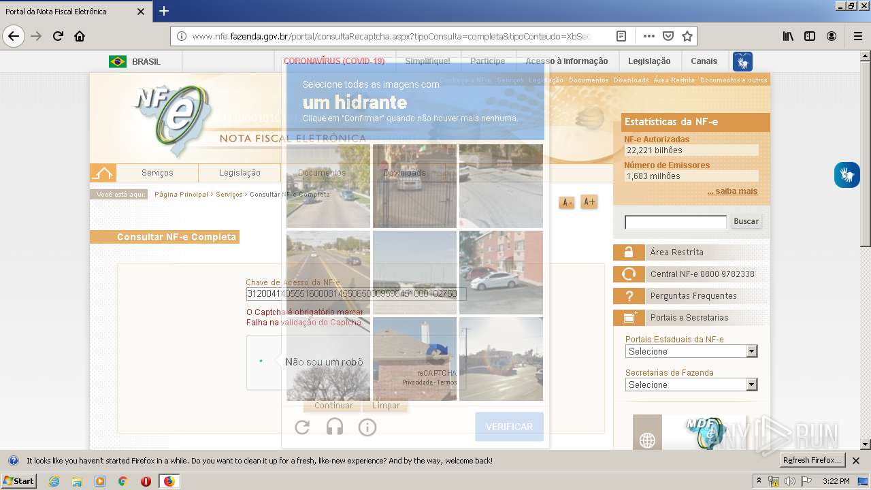Image resolution: width=871 pixels, height=490 pixels.
Task: Select captcha tile showing bare winter tree
Action: pyautogui.click(x=328, y=359)
